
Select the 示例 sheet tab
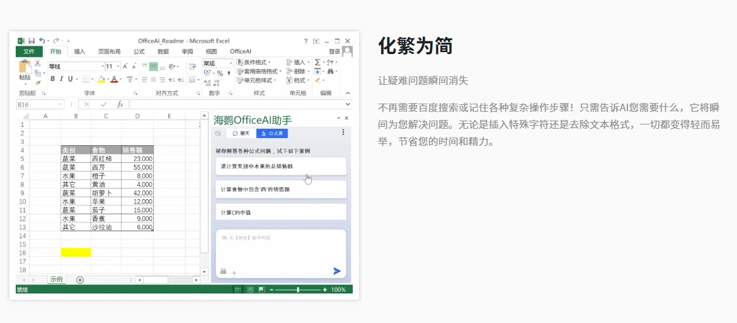pyautogui.click(x=57, y=280)
